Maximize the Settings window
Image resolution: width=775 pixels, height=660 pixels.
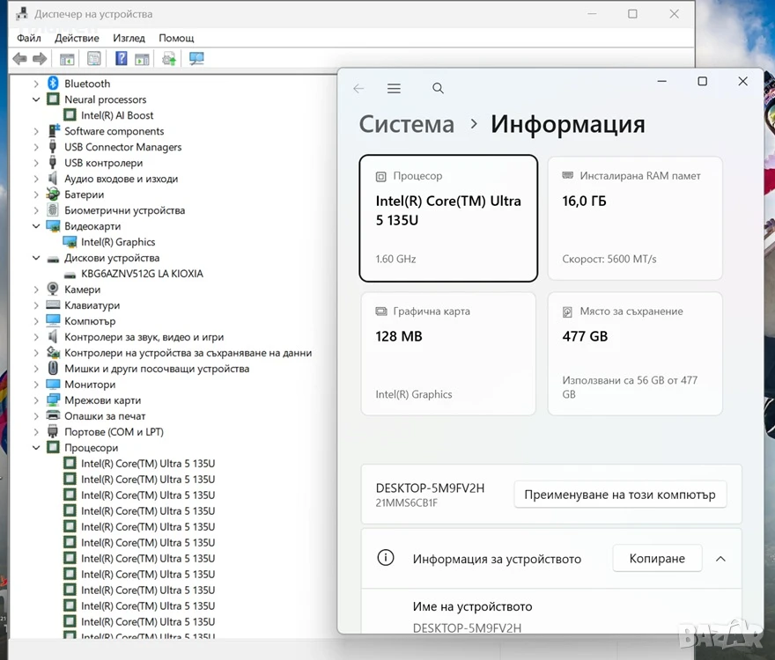(x=703, y=81)
